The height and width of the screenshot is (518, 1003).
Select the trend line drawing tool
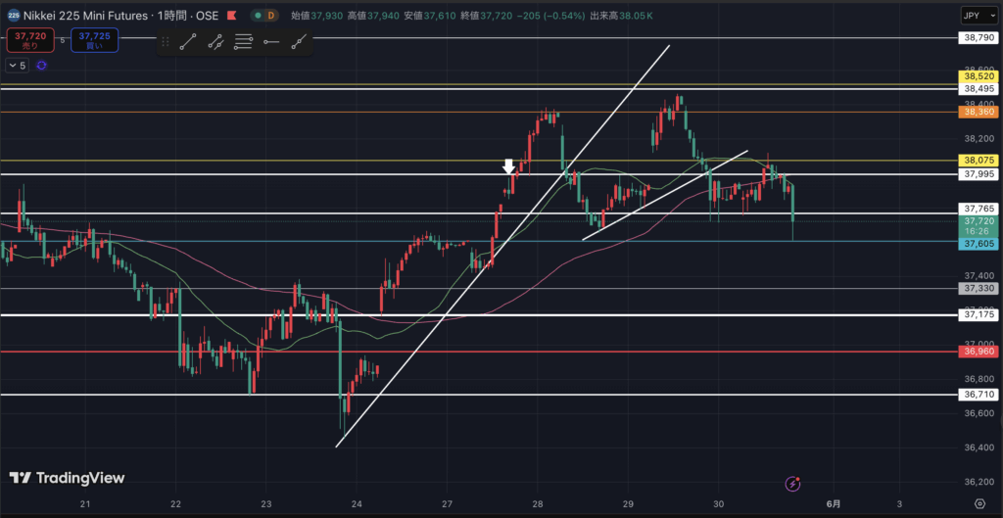click(187, 42)
